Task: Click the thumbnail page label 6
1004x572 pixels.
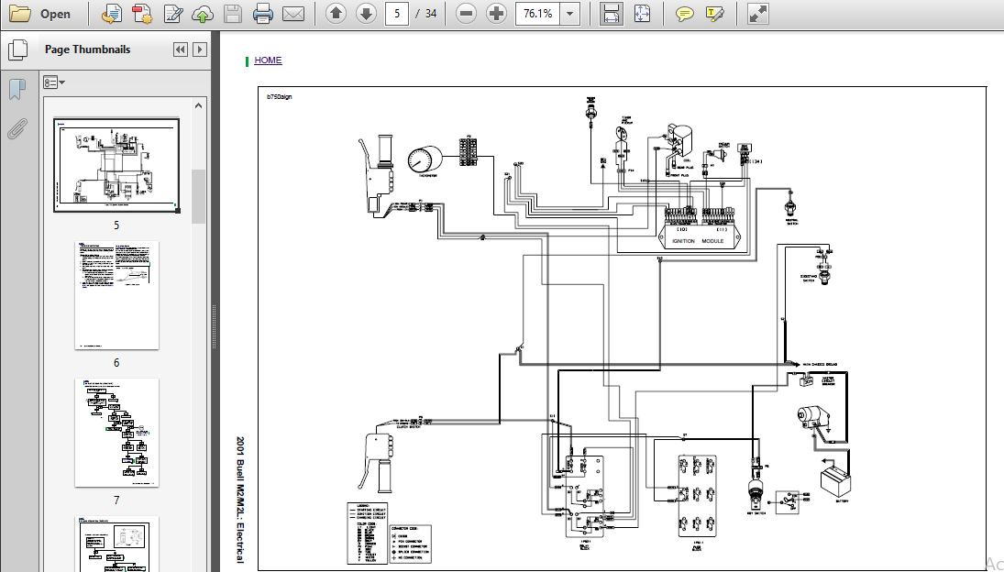Action: point(116,363)
